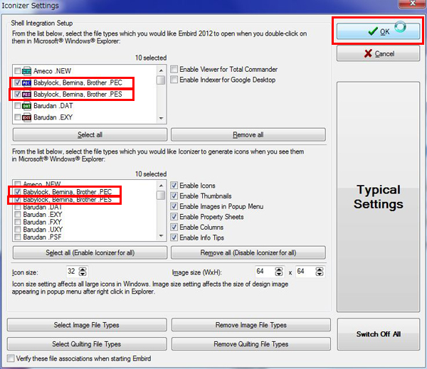Toggle the Enable Icons checkbox
The width and height of the screenshot is (427, 369).
point(174,186)
